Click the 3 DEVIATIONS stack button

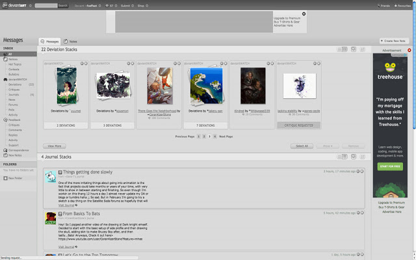(x=112, y=125)
